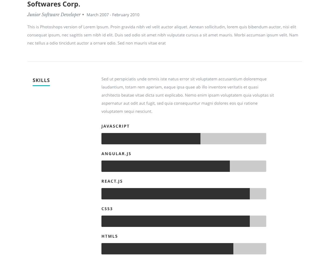Click the SKILLS section heading
The width and height of the screenshot is (331, 259).
41,80
